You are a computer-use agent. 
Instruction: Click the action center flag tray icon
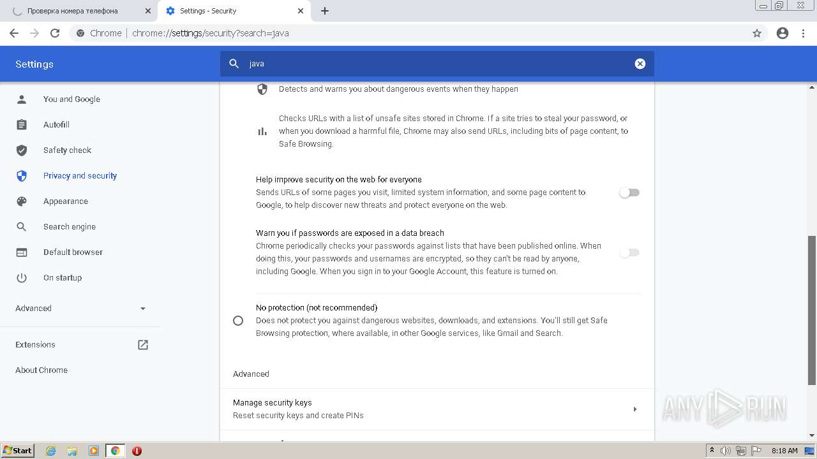(x=756, y=451)
